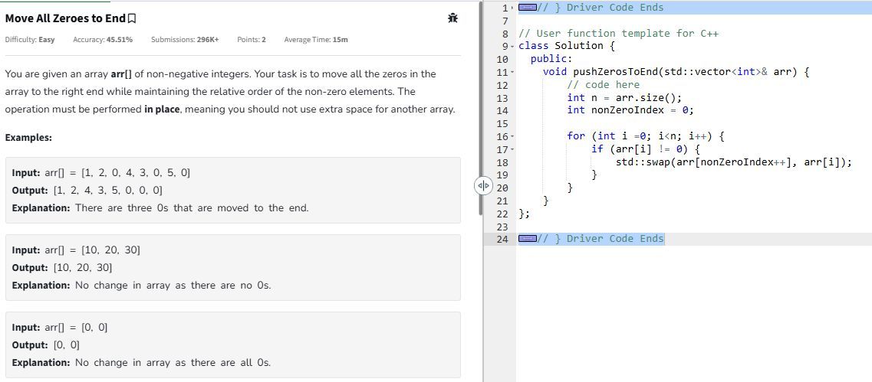Click output line [1, 2, 4, 3, 5, 0, 0, 0]
872x382 pixels.
tap(87, 191)
